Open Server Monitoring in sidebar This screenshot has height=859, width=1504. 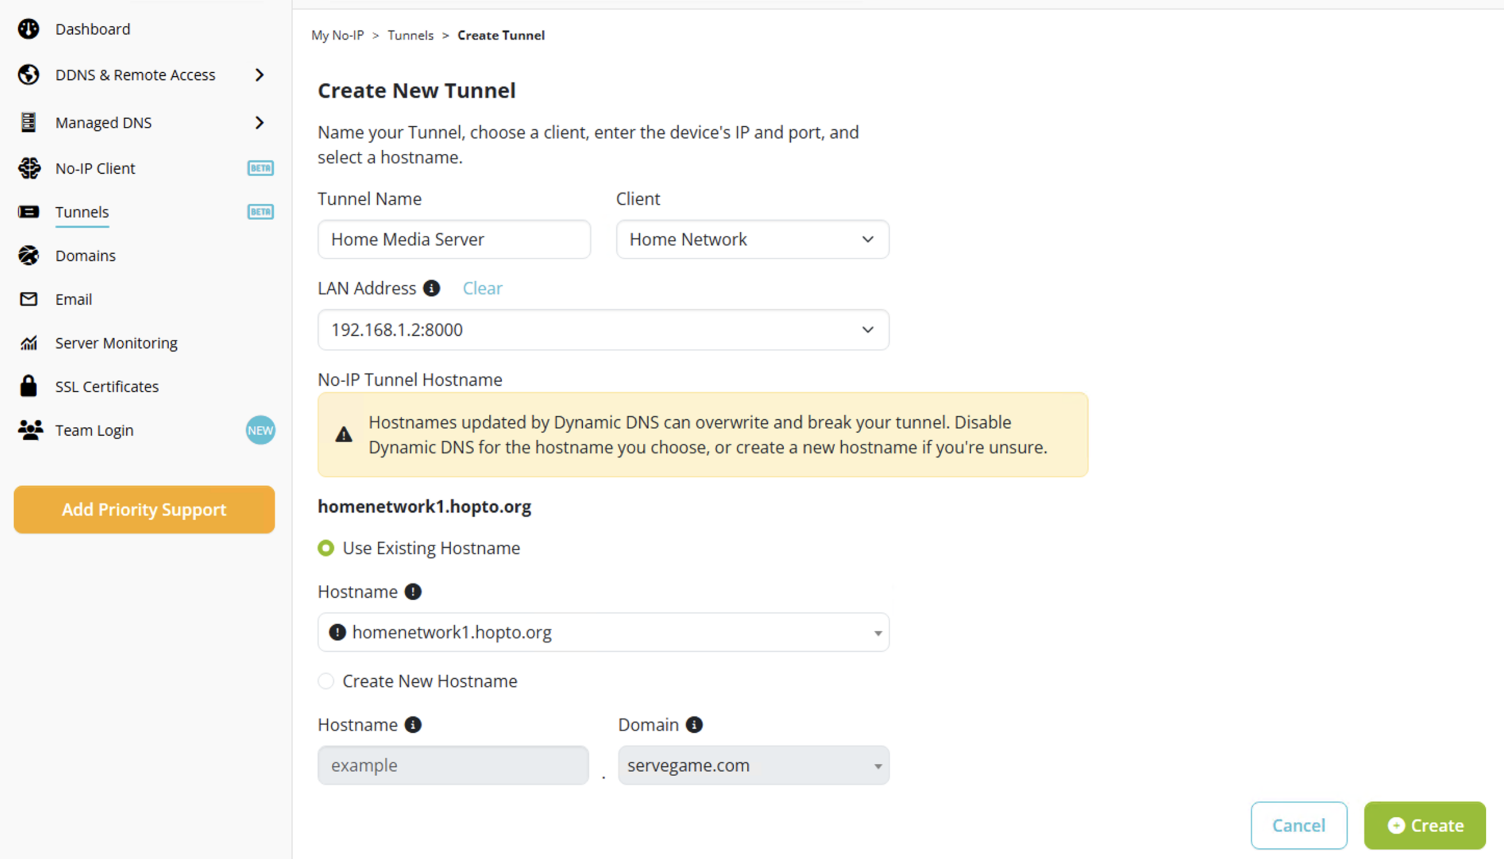pos(116,343)
